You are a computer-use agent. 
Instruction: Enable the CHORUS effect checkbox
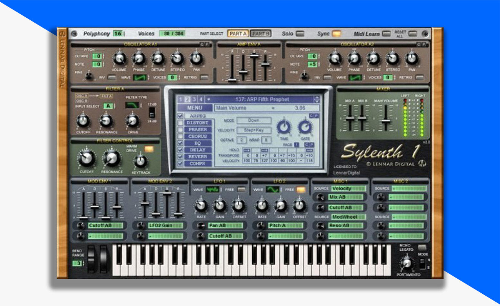coord(180,136)
